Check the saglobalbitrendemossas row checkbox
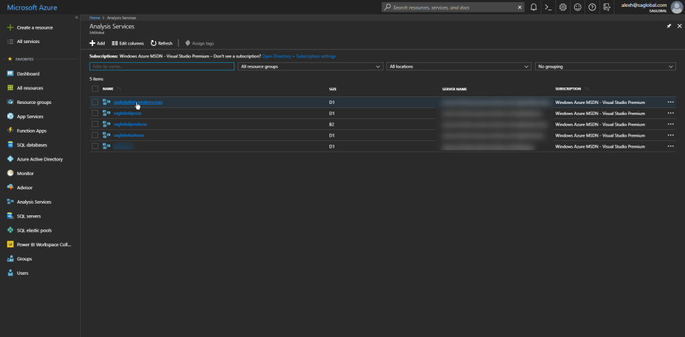The width and height of the screenshot is (685, 337). click(95, 102)
